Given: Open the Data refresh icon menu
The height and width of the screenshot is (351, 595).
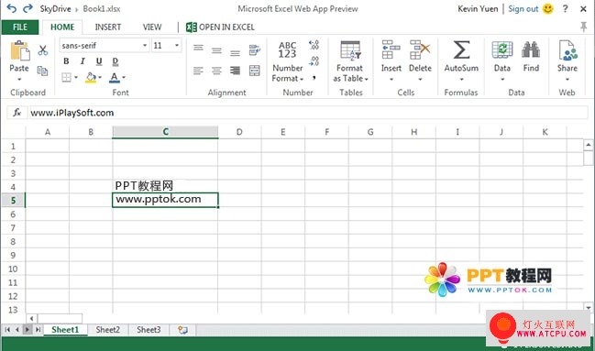Looking at the screenshot, I should [x=502, y=50].
